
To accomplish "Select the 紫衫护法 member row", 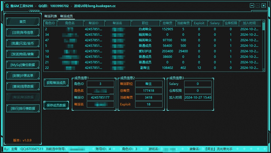I will tap(145, 51).
